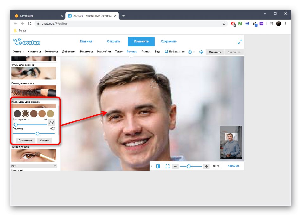Pick the light tan-brown eyebrow color
301x216 pixels.
42,114
